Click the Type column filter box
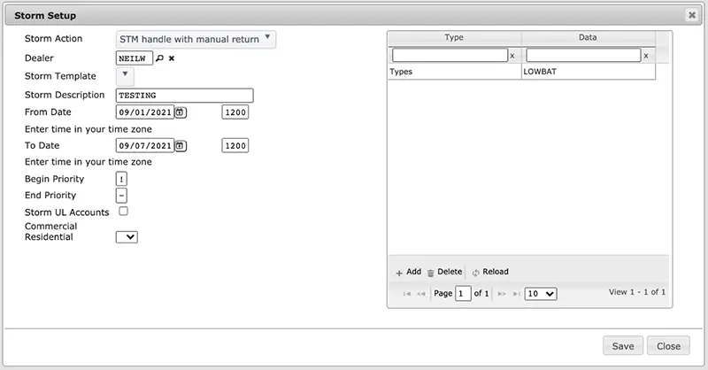The image size is (708, 370). pyautogui.click(x=450, y=55)
